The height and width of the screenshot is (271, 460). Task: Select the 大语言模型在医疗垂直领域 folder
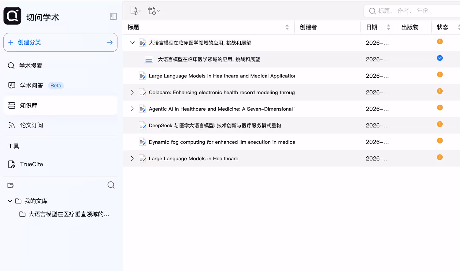69,214
